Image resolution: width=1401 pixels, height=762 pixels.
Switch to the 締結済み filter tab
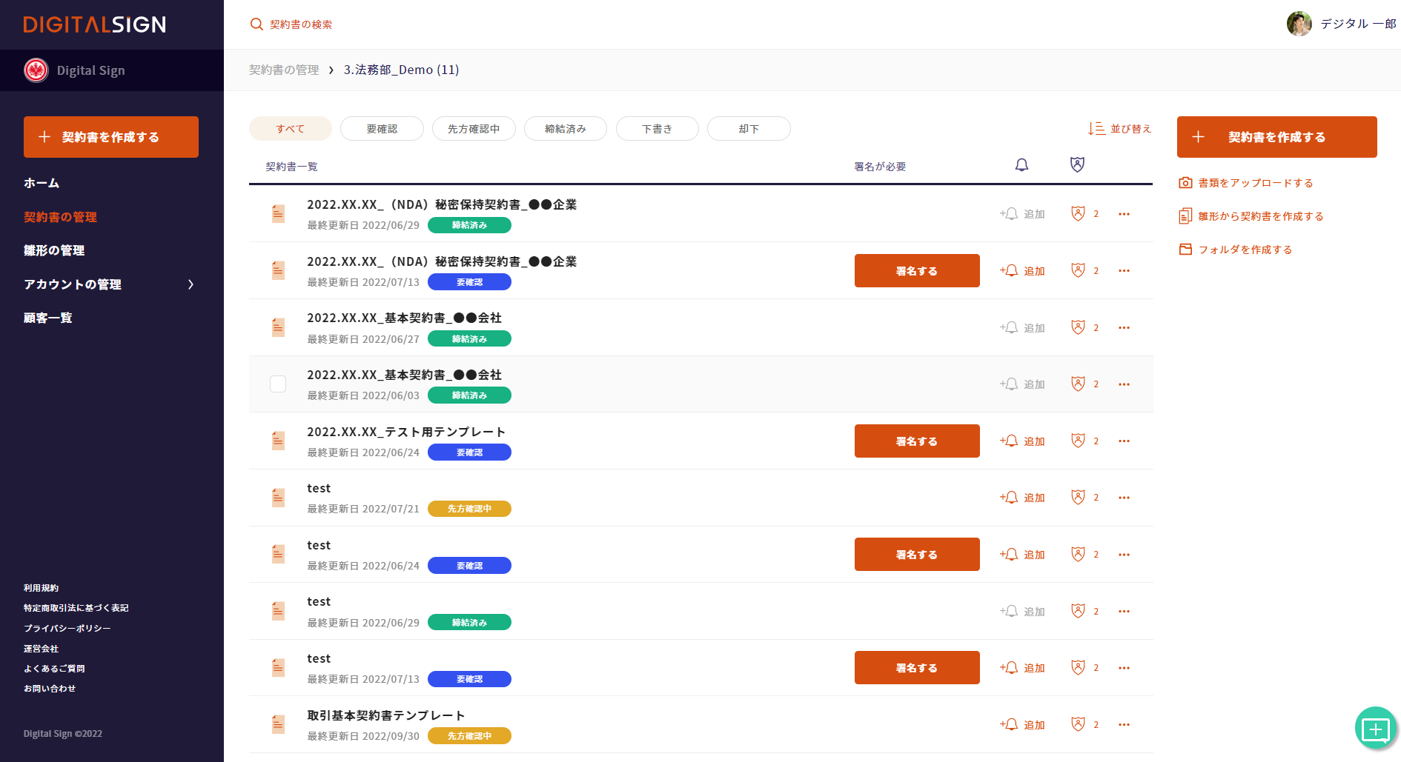[x=565, y=129]
